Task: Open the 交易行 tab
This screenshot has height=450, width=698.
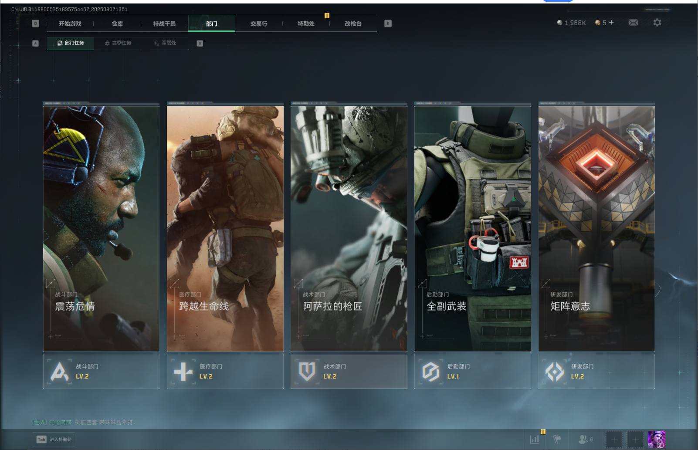Action: (x=259, y=24)
